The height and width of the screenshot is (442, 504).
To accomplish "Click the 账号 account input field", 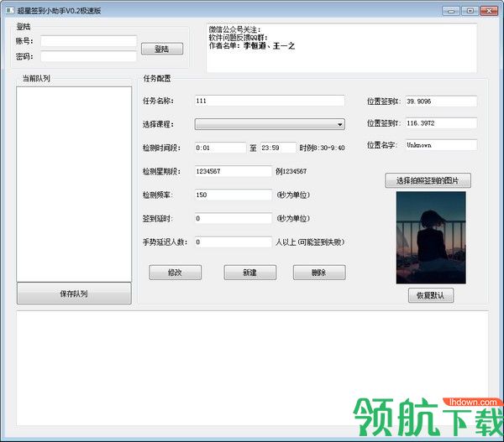I will click(89, 41).
